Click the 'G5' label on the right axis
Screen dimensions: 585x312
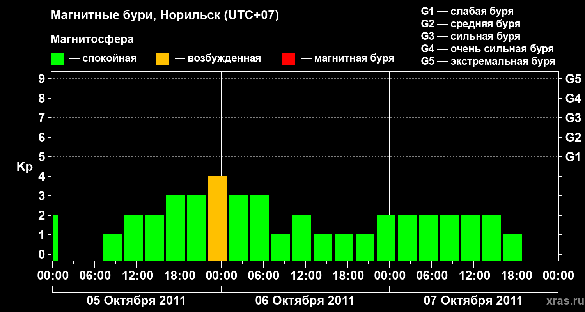(x=573, y=79)
